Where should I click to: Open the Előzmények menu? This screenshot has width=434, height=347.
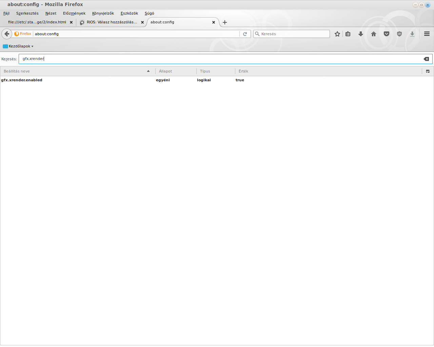coord(74,13)
